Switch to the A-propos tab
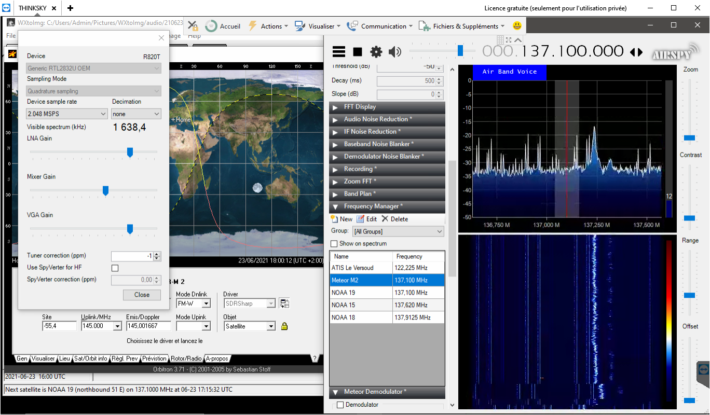Viewport: 710px width, 415px height. tap(216, 358)
